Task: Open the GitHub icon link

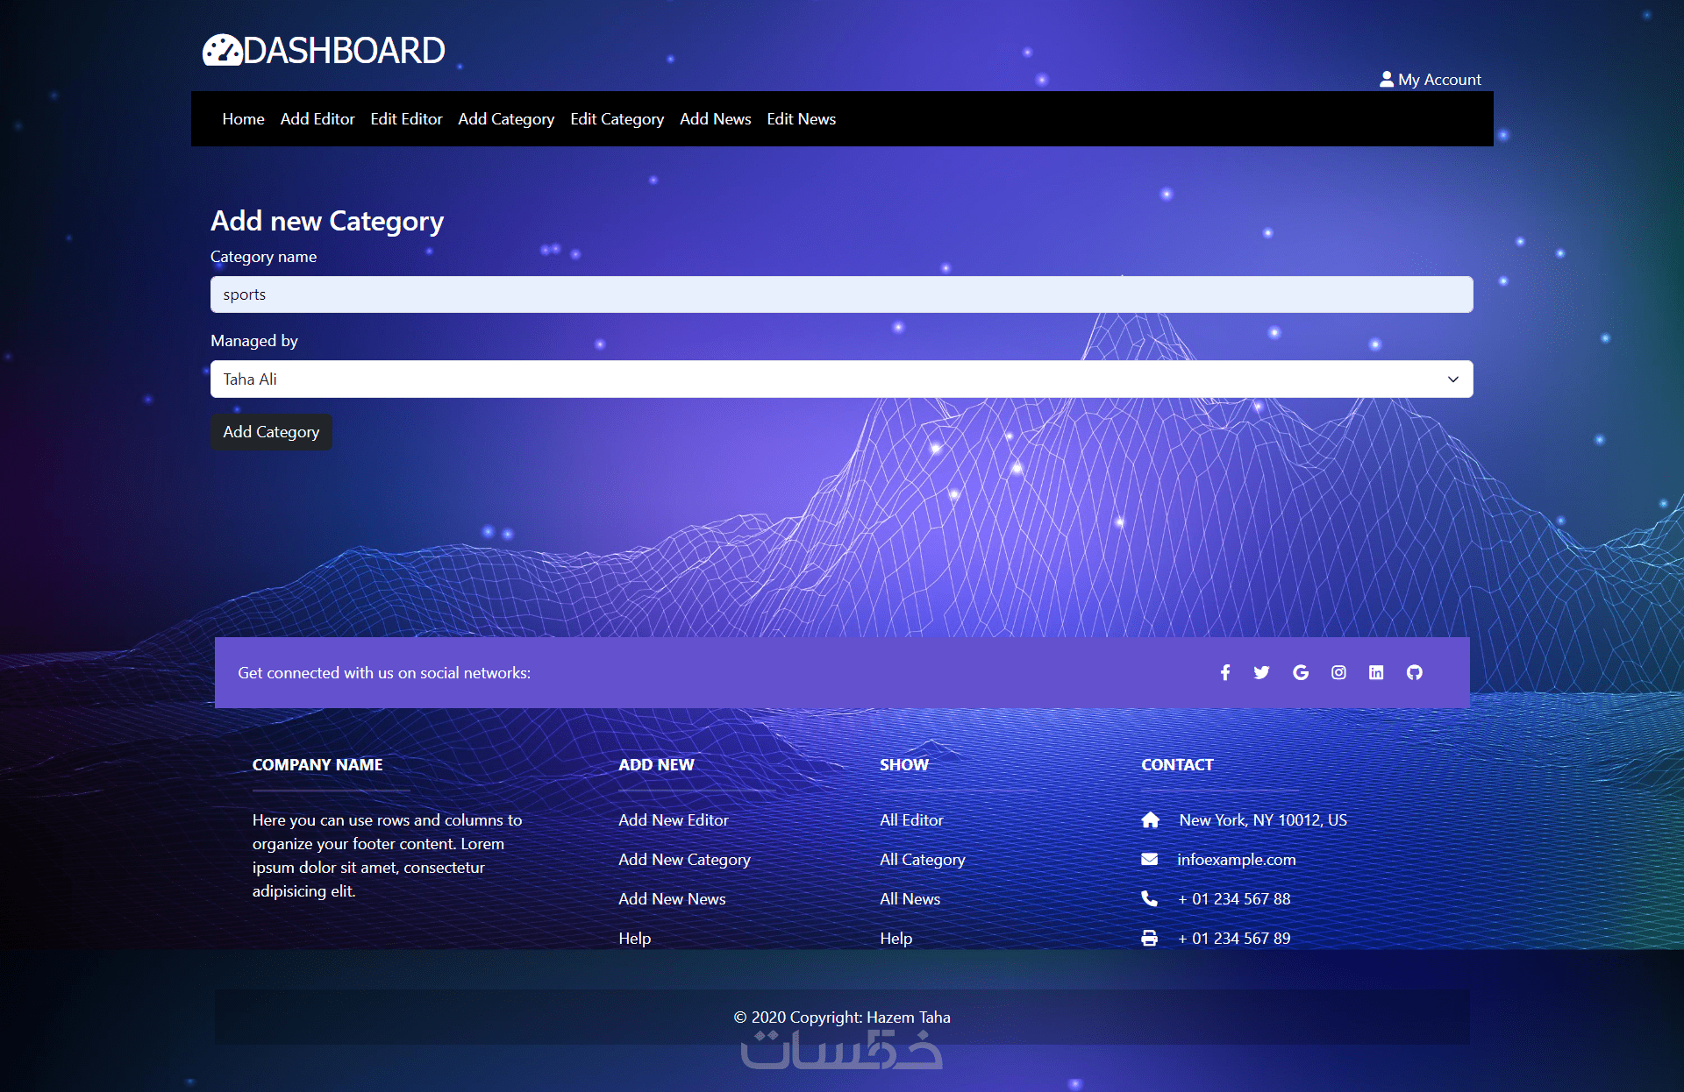Action: [x=1415, y=672]
